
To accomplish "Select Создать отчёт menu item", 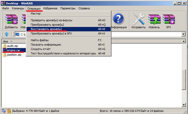I will point(41,49).
